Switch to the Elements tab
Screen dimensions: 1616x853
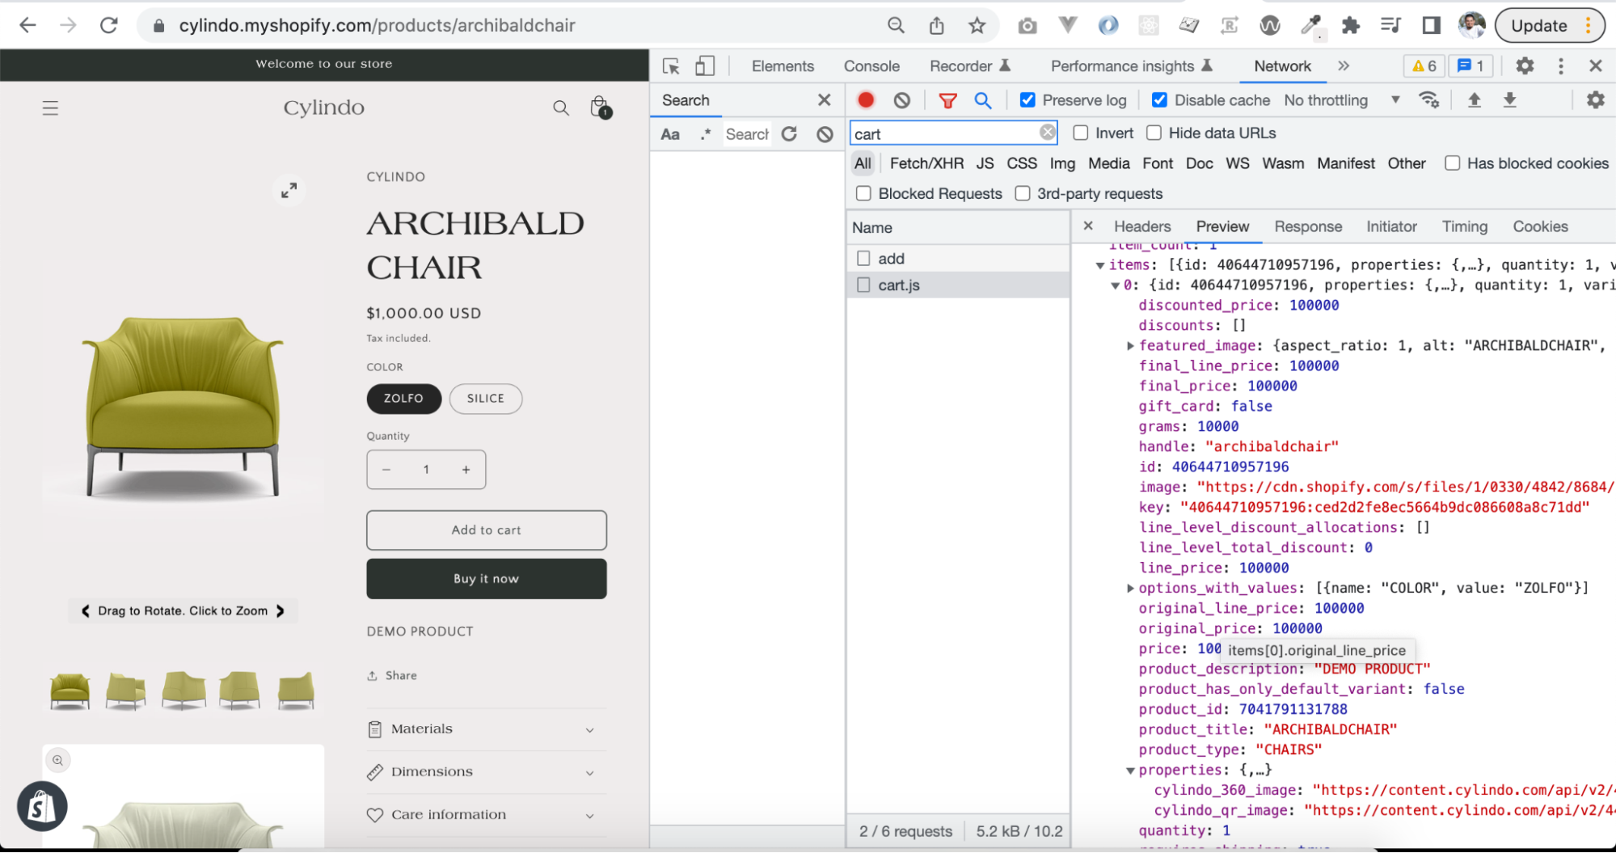point(782,66)
